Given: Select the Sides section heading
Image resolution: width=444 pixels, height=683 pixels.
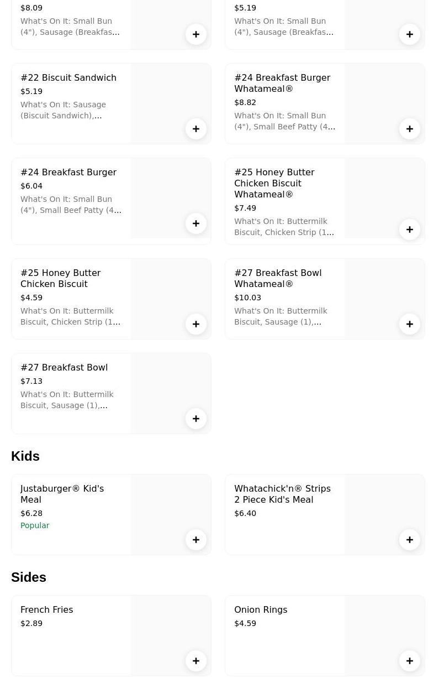Looking at the screenshot, I should point(29,577).
